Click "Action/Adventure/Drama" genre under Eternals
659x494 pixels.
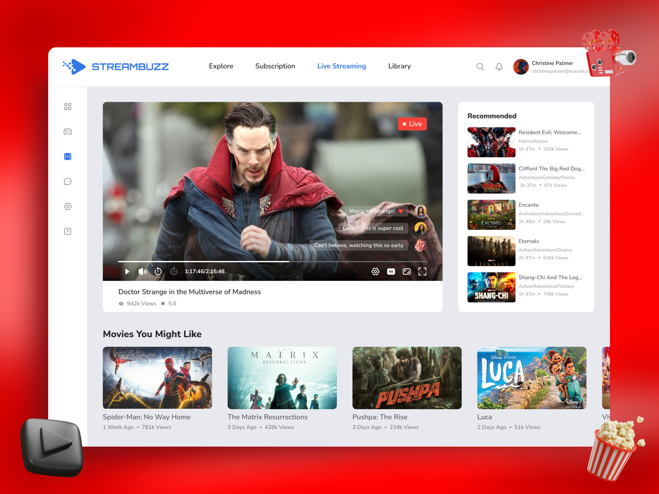545,250
